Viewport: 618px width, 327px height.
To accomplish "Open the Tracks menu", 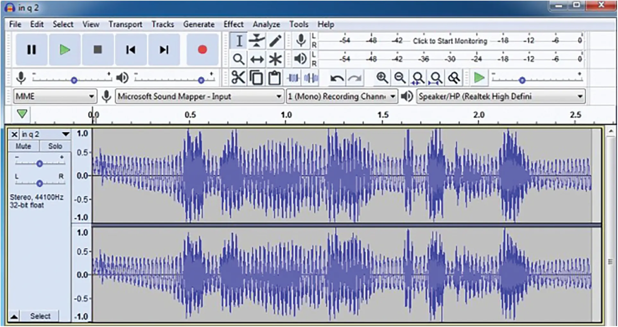I will coord(163,24).
